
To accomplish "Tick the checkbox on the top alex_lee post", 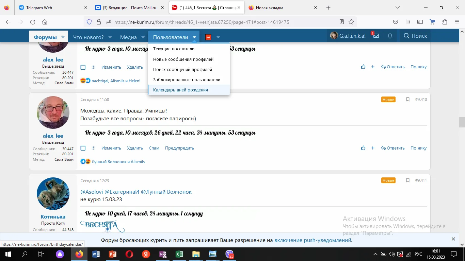I will point(83,67).
